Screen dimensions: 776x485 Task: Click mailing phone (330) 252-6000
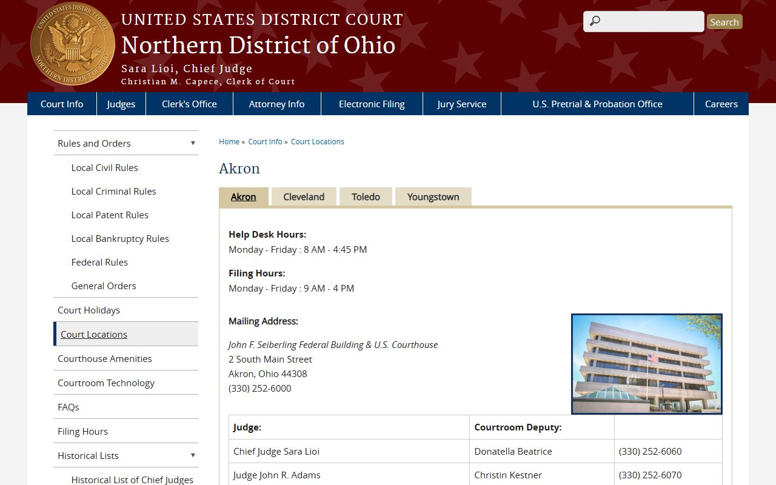pyautogui.click(x=259, y=388)
